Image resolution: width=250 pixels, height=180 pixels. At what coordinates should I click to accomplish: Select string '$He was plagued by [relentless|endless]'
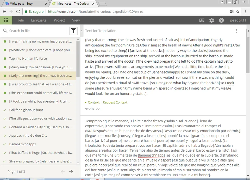[38, 161]
